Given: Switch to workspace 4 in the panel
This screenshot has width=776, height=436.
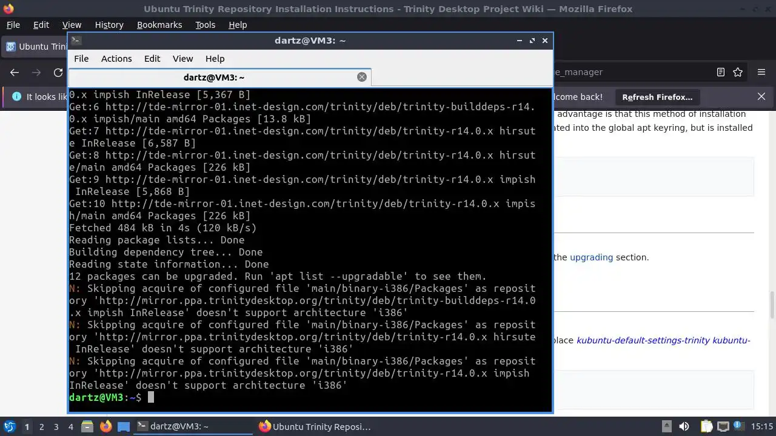Looking at the screenshot, I should (x=70, y=427).
